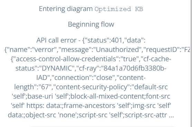This screenshot has height=127, width=192.
Task: Click the "connection":"close" header text
Action: pyautogui.click(x=83, y=78)
